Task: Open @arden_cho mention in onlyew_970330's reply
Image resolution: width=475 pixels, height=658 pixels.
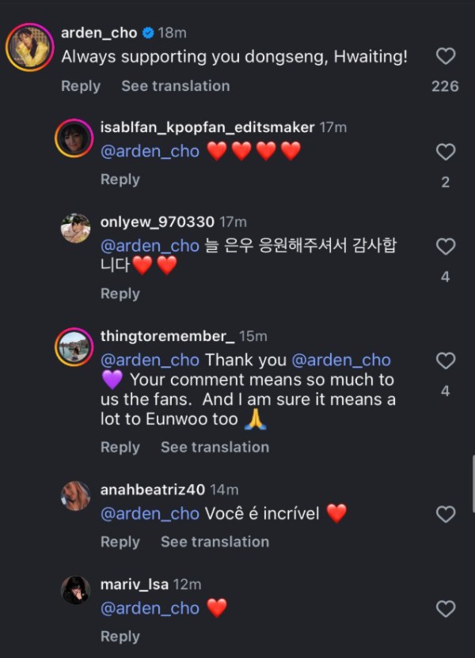Action: [x=150, y=246]
